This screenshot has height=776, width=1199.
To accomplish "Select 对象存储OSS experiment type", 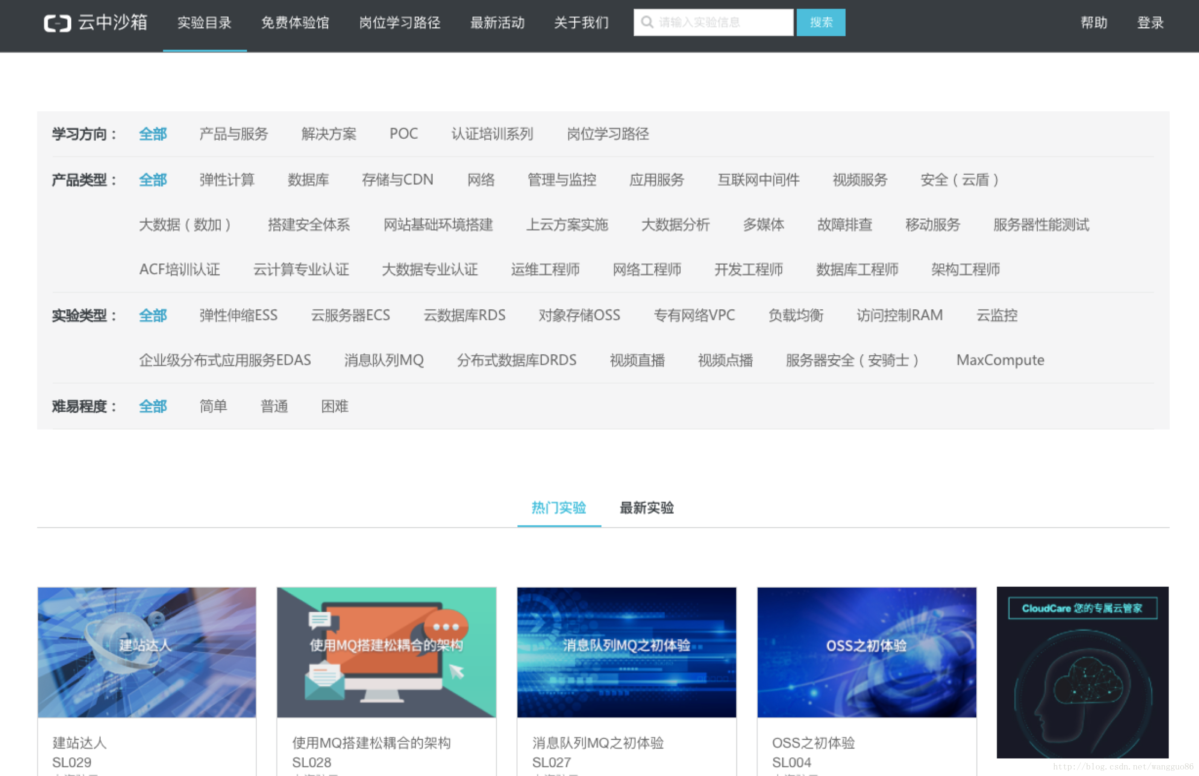I will point(579,315).
